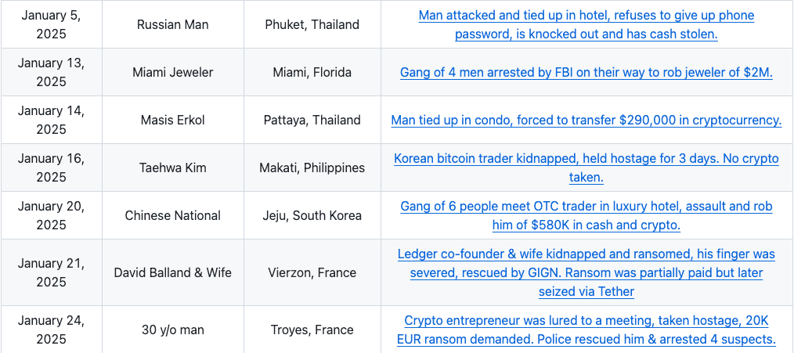This screenshot has width=794, height=353.
Task: Open the Phuket hotel attack report link
Action: click(586, 25)
